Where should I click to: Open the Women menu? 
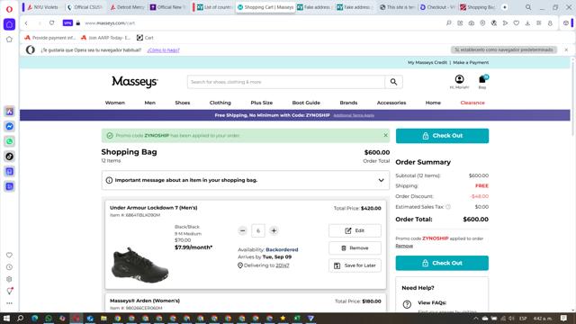[115, 103]
